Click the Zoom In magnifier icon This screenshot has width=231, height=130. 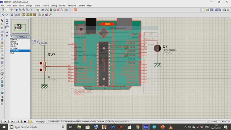(x=20, y=10)
